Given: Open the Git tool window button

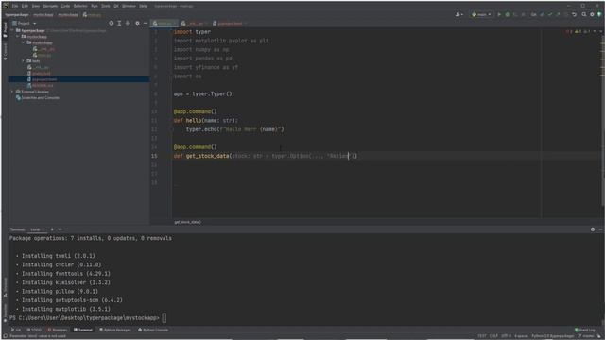Looking at the screenshot, I should [16, 330].
